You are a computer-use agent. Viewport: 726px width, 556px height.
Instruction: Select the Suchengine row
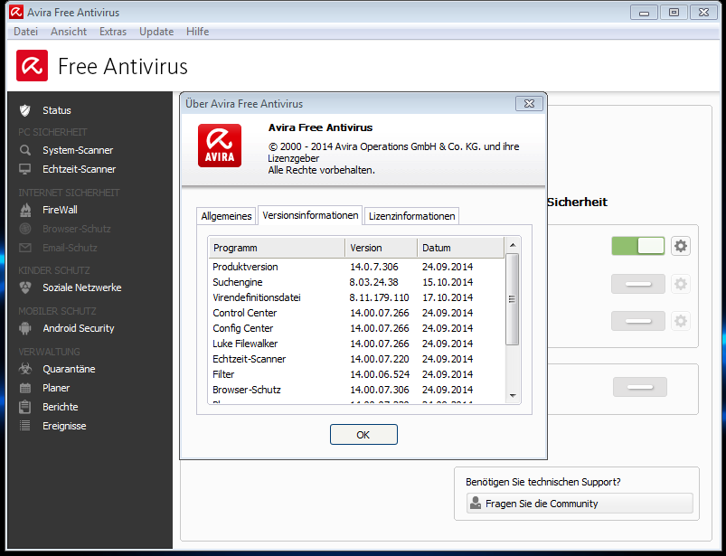[x=356, y=282]
